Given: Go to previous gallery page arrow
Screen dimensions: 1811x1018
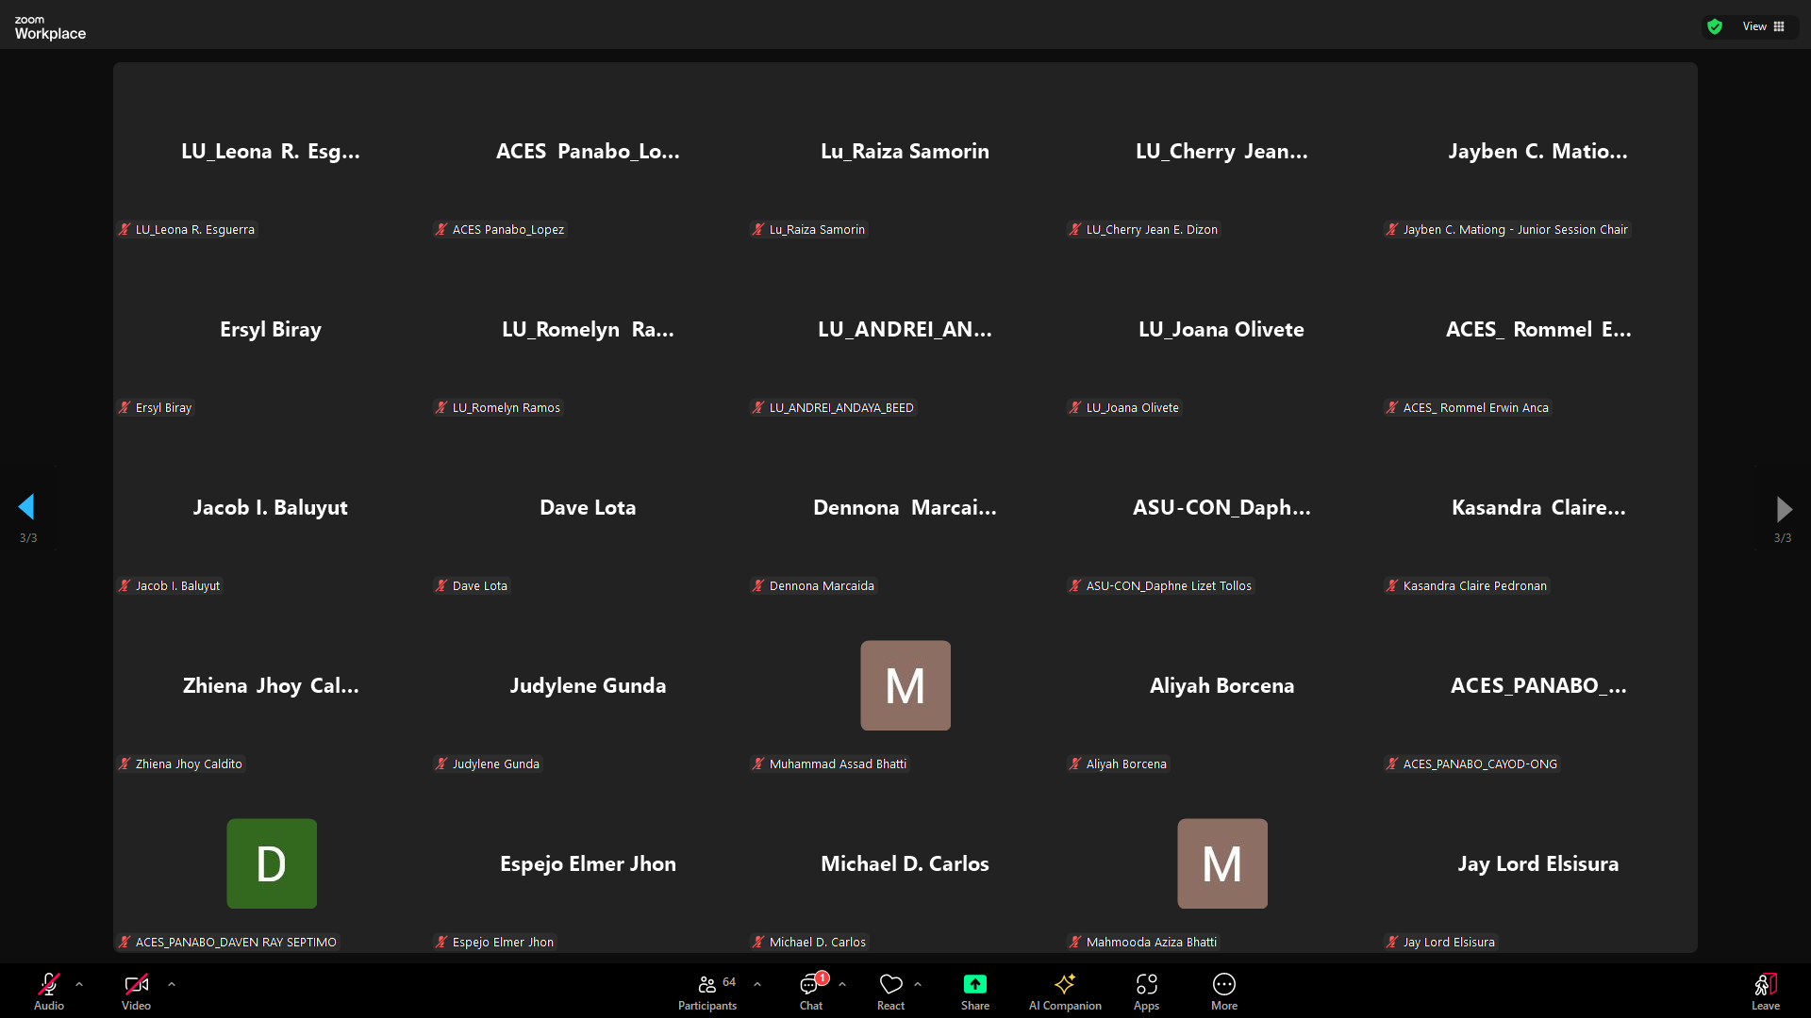Looking at the screenshot, I should [x=26, y=507].
